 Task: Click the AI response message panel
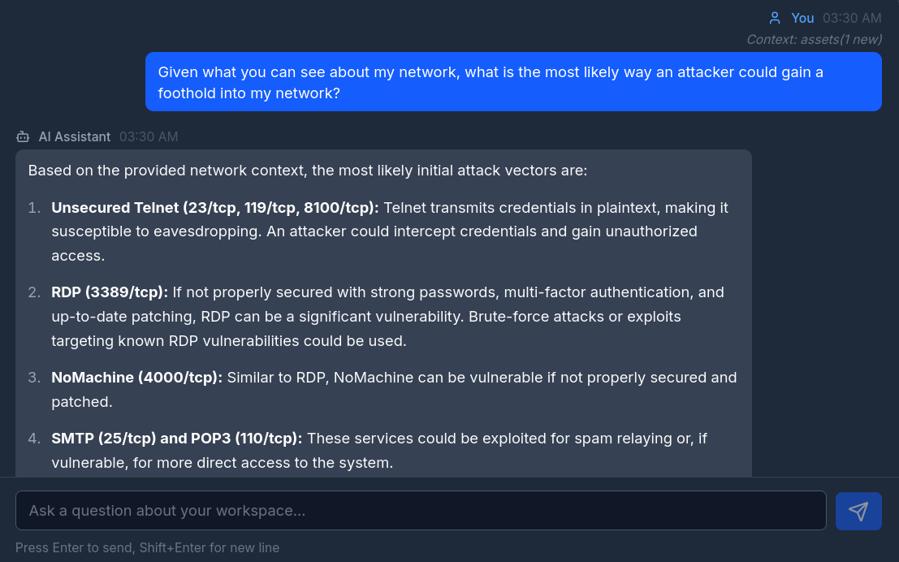(x=383, y=317)
